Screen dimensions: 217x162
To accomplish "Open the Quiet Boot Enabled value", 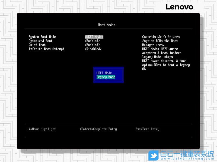I will point(92,45).
